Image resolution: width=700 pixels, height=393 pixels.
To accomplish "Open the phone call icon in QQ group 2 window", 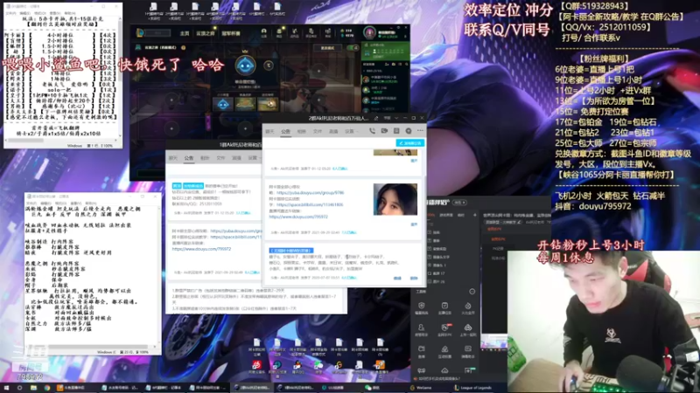I will pyautogui.click(x=372, y=131).
